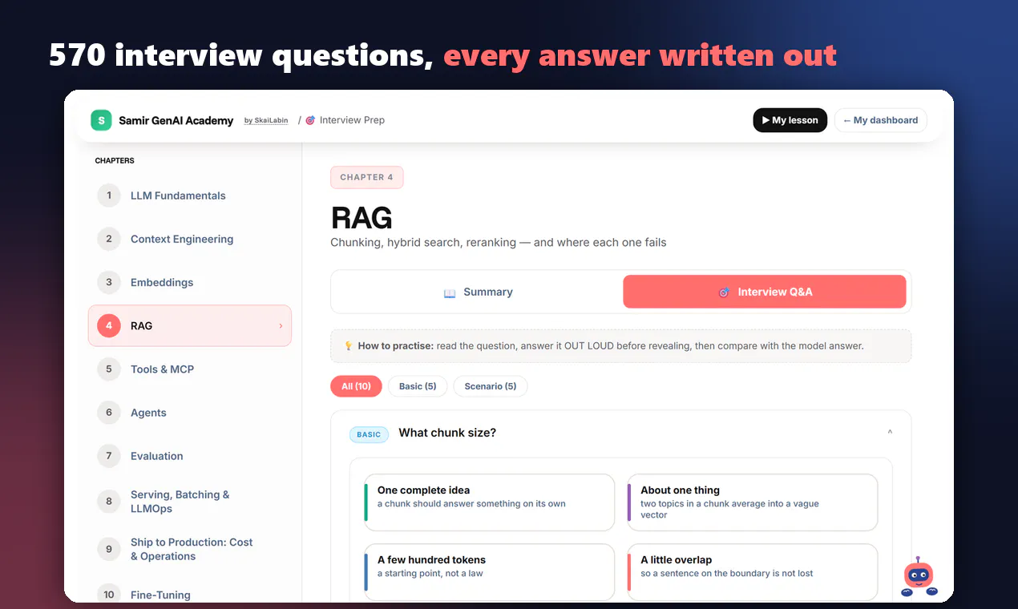Screen dimensions: 1018x609
Task: Switch to the Summary tab
Action: [478, 292]
